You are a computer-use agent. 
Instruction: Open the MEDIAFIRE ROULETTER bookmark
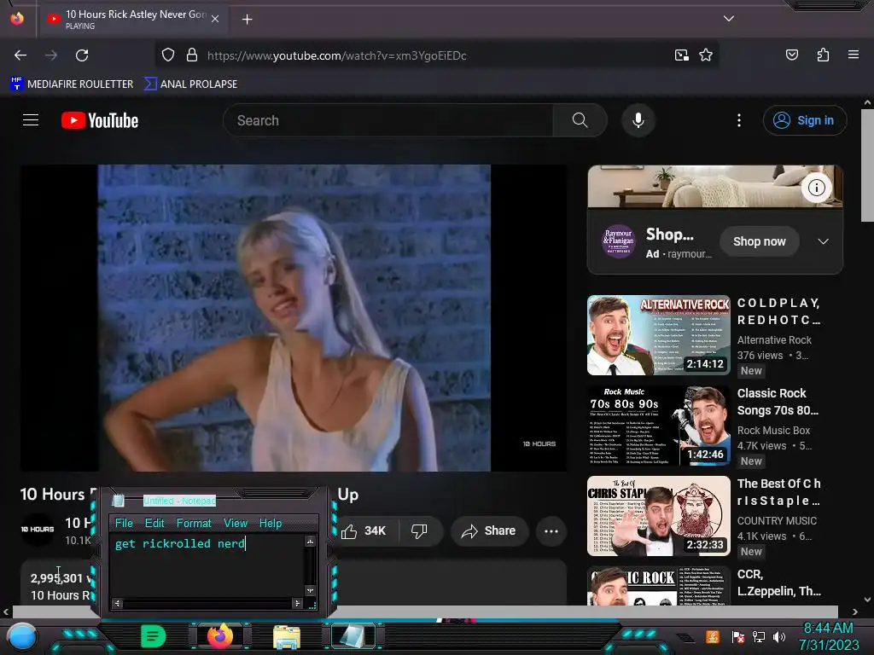tap(72, 84)
